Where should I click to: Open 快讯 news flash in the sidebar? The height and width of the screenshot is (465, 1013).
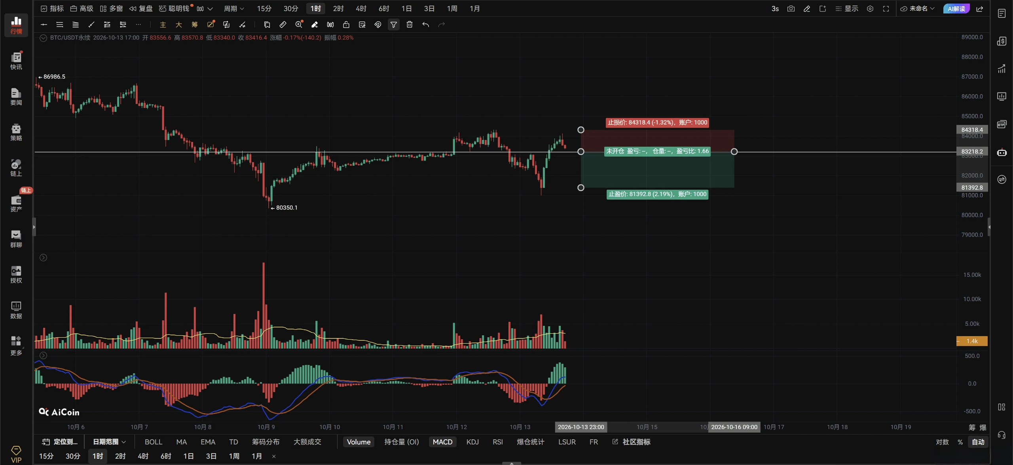(x=16, y=61)
